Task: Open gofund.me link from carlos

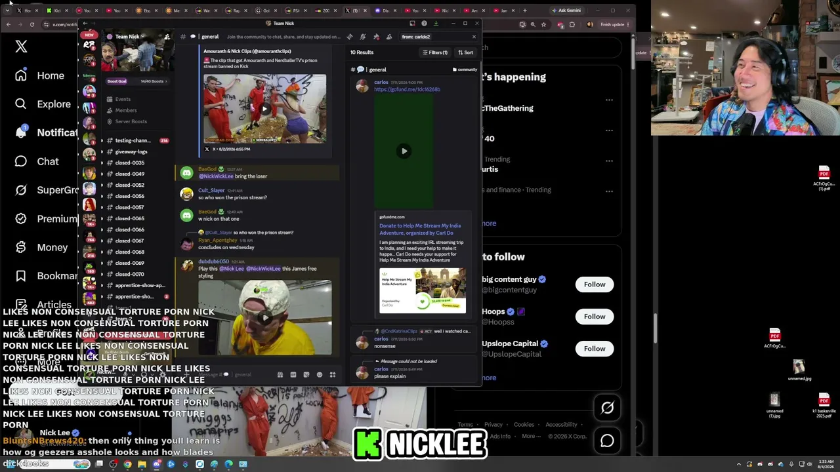Action: coord(407,89)
